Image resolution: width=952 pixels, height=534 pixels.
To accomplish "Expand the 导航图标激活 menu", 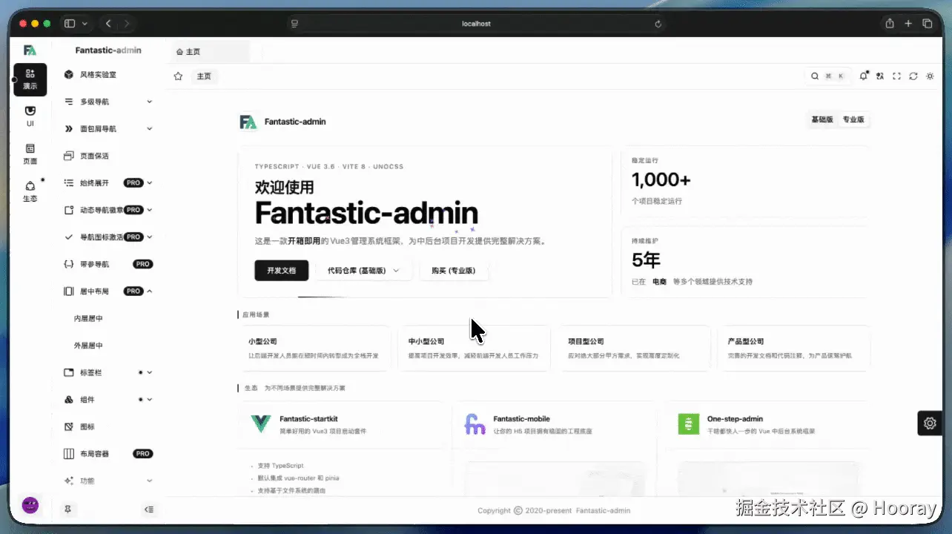I will click(x=108, y=237).
